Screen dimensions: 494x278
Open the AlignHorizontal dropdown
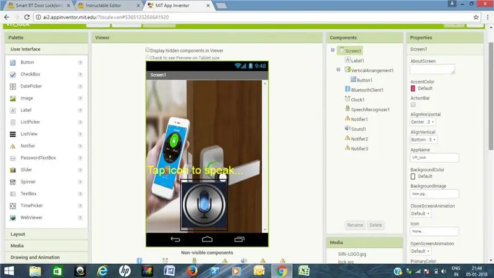coord(422,122)
